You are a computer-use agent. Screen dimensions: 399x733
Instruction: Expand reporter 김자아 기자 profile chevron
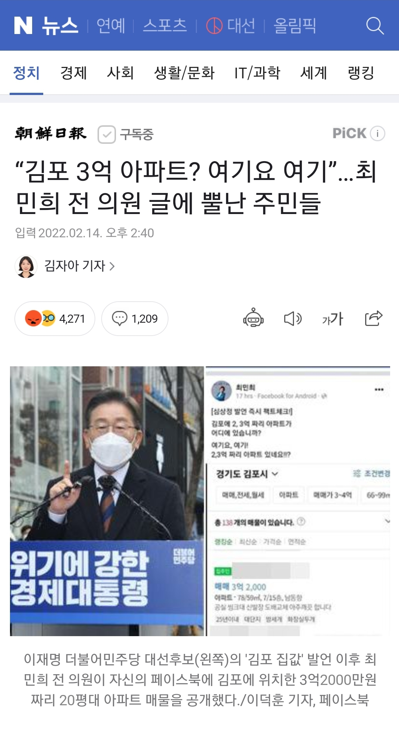click(112, 266)
